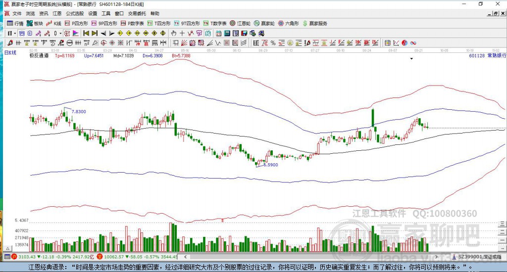The width and height of the screenshot is (507, 272).
Task: Click the Shanghai index 3103.43 status entry
Action: coord(52,257)
